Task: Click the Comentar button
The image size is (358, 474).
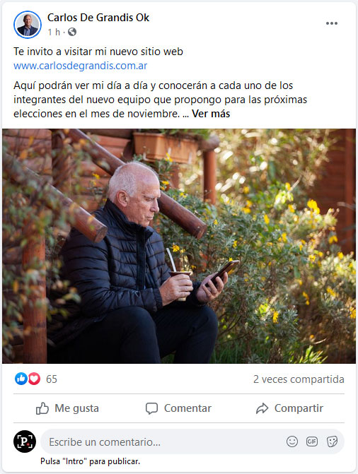Action: 178,408
